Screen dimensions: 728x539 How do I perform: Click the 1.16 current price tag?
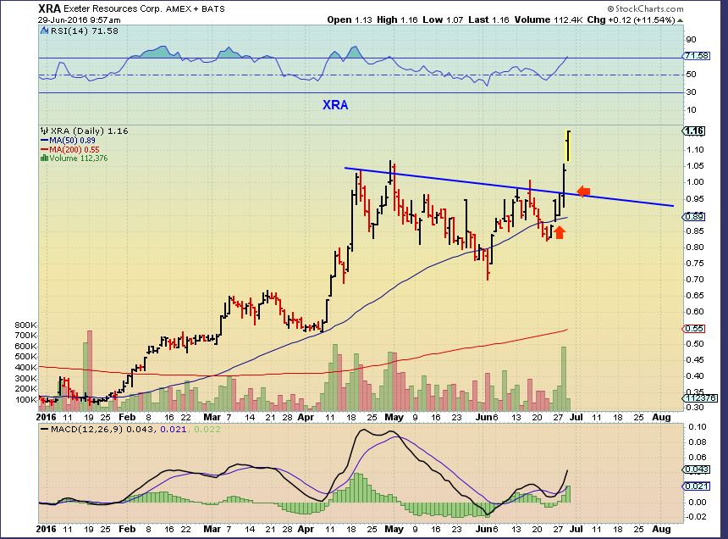pyautogui.click(x=695, y=131)
